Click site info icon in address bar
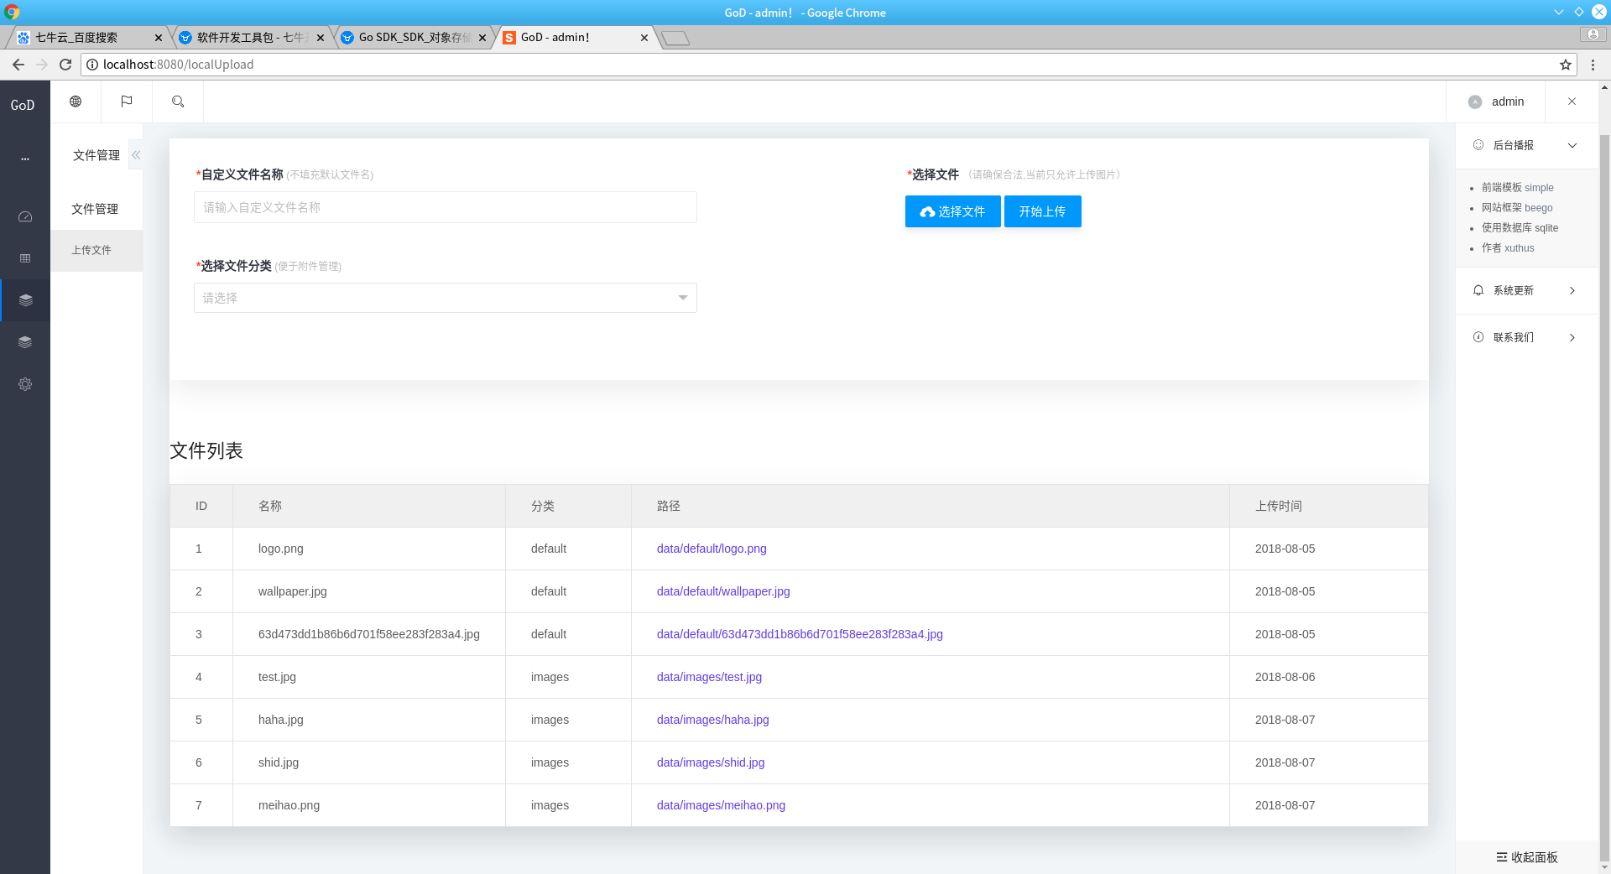The width and height of the screenshot is (1611, 874). tap(92, 65)
